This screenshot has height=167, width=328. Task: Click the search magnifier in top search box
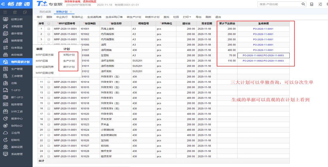(303, 4)
